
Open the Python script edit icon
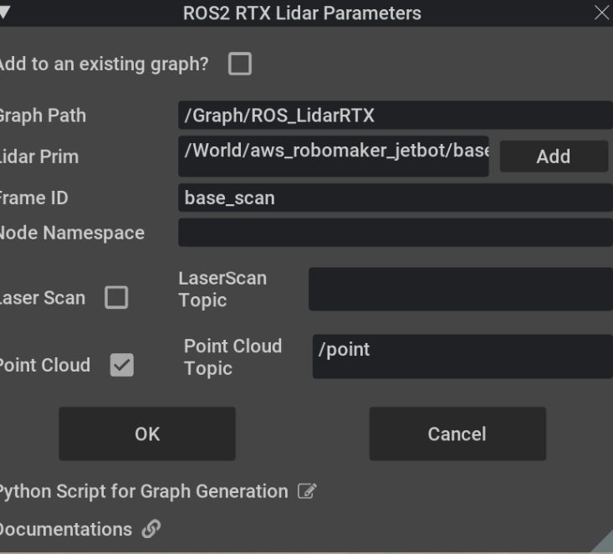(307, 491)
